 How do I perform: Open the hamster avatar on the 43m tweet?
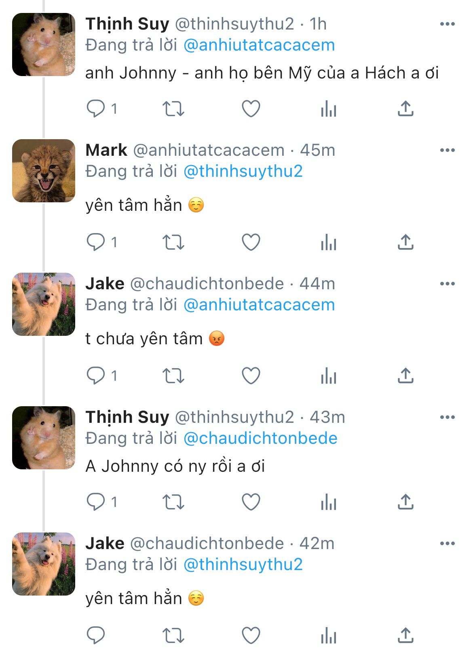(44, 438)
